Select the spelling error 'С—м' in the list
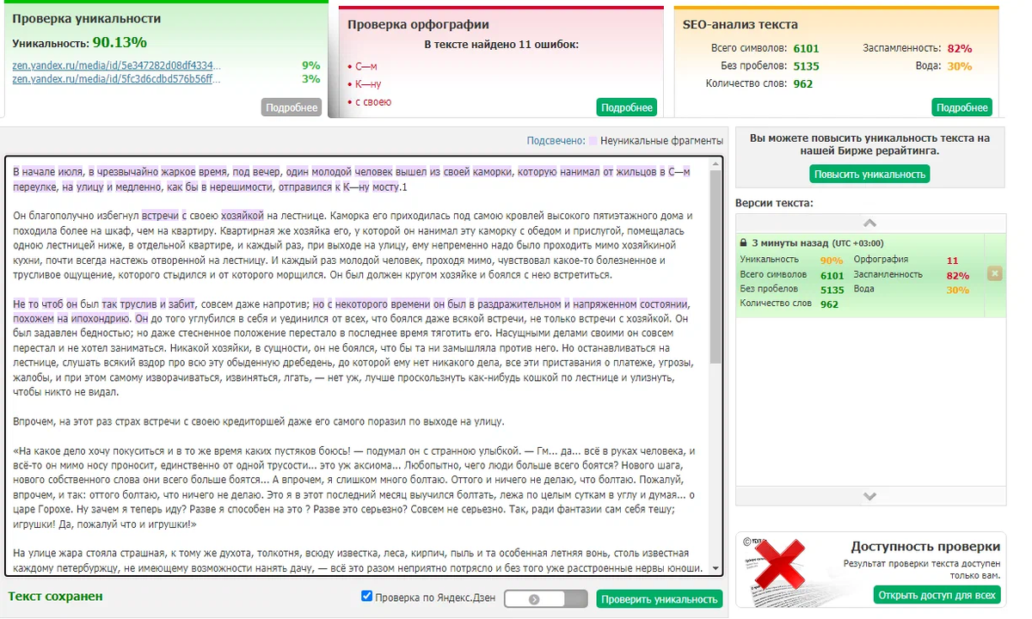Viewport: 1032px width, 619px height. pos(366,66)
